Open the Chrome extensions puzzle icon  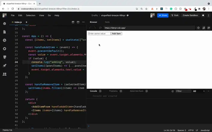[x=199, y=9]
